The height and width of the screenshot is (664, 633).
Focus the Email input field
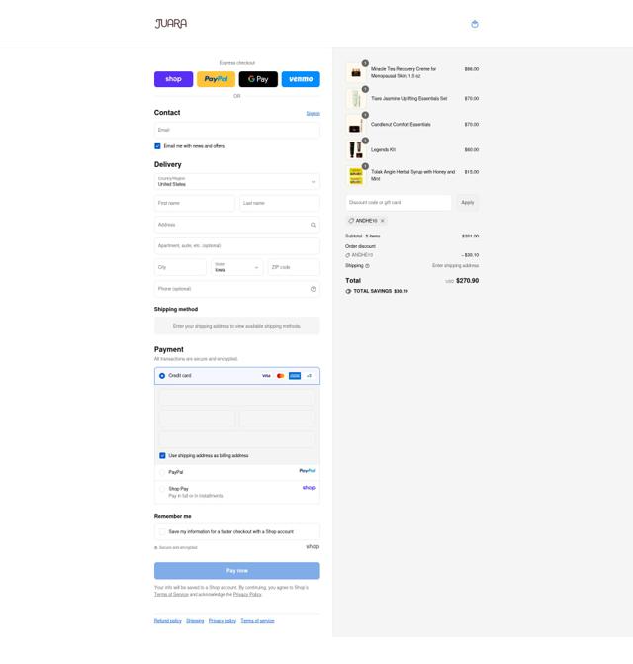coord(237,130)
